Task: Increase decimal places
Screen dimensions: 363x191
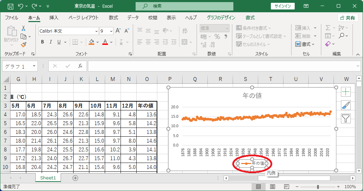Action: coord(204,45)
